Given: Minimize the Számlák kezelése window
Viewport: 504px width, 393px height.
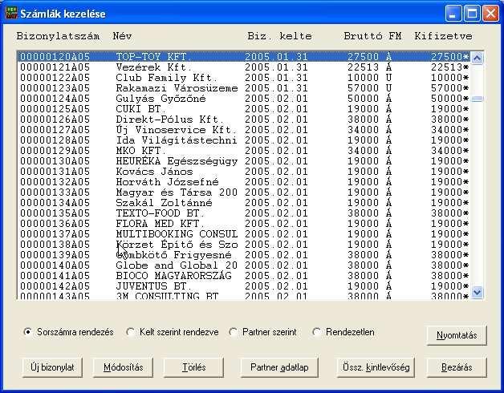Looking at the screenshot, I should (453, 14).
